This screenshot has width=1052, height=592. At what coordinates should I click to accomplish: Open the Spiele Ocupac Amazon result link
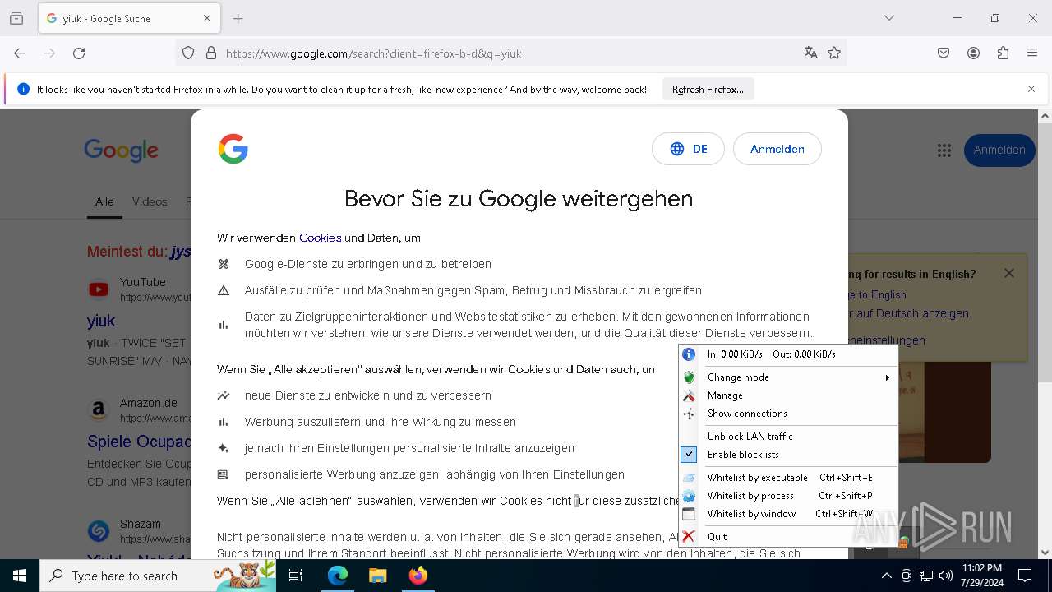tap(139, 442)
